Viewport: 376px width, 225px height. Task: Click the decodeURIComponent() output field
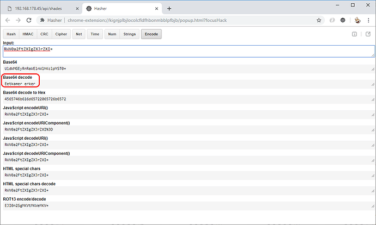tap(190, 160)
